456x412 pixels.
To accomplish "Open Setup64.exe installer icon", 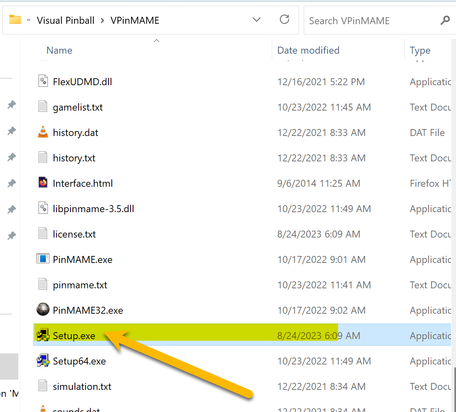I will [x=43, y=360].
